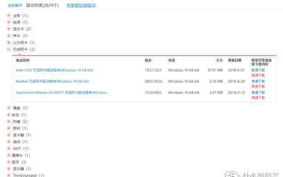
Task: Open the Realtek wireless driver link
Action: point(52,81)
